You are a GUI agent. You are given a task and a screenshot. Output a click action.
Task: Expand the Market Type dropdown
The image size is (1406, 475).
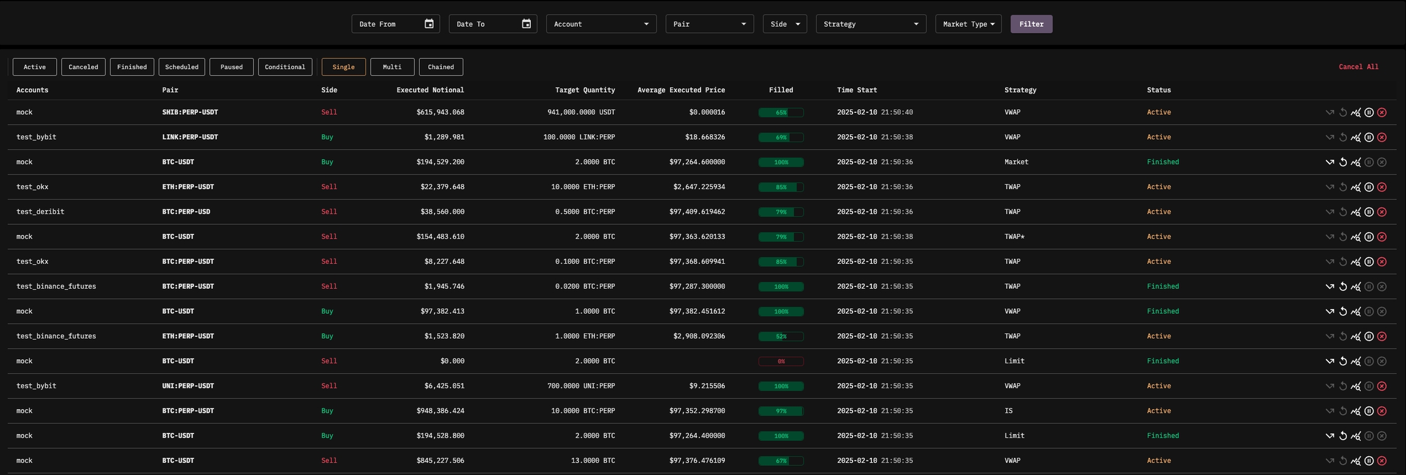point(968,24)
